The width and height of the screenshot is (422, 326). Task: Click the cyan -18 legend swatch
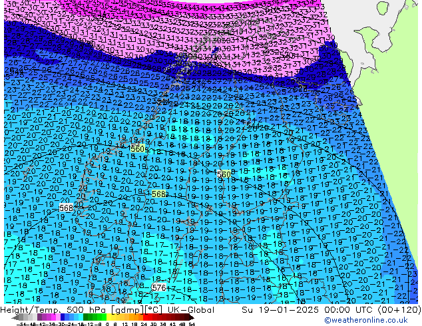coord(81,317)
